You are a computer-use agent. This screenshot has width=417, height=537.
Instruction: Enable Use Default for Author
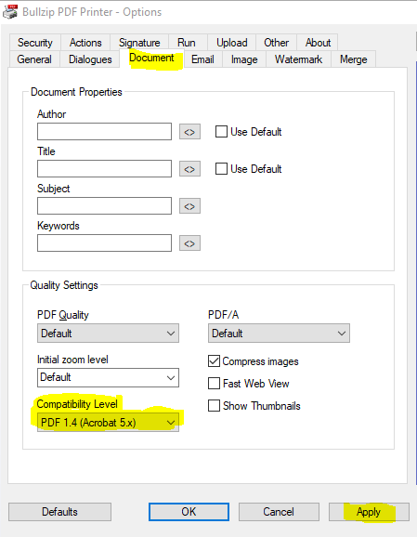[x=221, y=132]
